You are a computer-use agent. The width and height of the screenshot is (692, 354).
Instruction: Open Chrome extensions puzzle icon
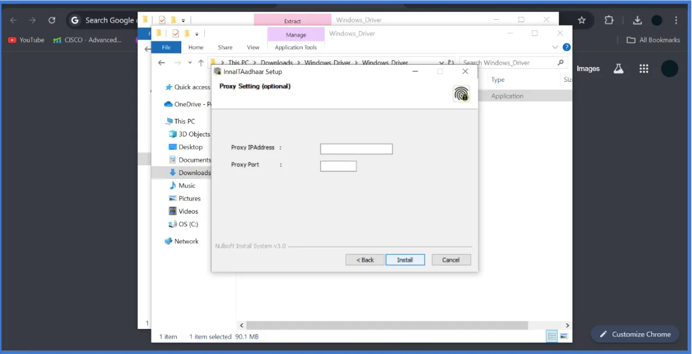[609, 20]
